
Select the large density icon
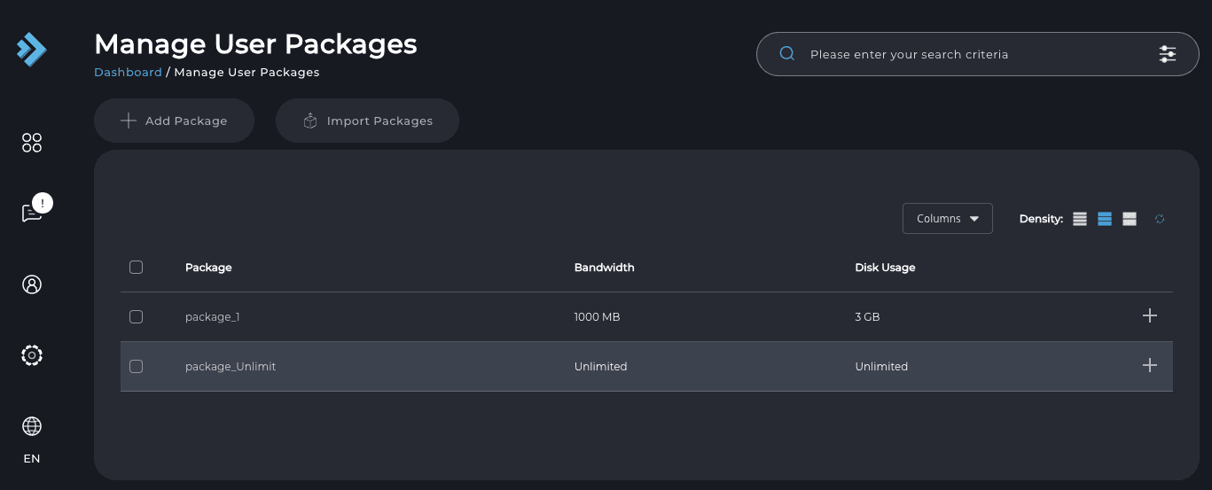point(1130,219)
